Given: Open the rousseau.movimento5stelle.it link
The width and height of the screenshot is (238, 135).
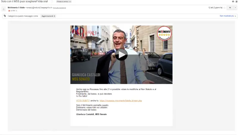Looking at the screenshot, I should (x=120, y=101).
